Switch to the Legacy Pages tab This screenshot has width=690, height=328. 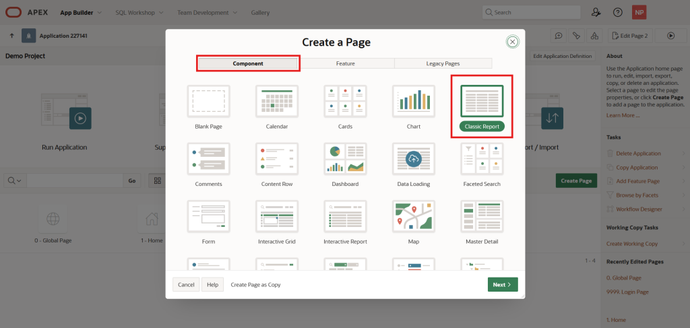[443, 63]
